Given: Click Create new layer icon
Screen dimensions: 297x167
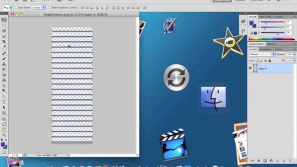Looking at the screenshot, I should [x=284, y=161].
